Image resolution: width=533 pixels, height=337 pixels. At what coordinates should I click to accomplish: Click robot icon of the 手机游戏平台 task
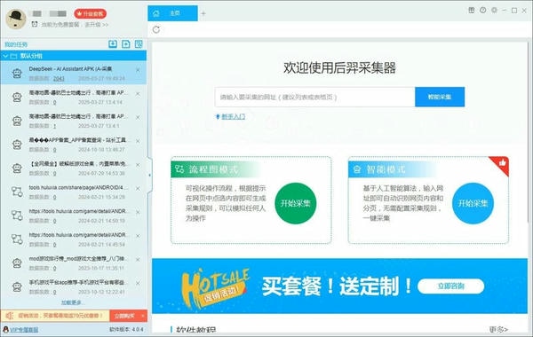click(17, 286)
